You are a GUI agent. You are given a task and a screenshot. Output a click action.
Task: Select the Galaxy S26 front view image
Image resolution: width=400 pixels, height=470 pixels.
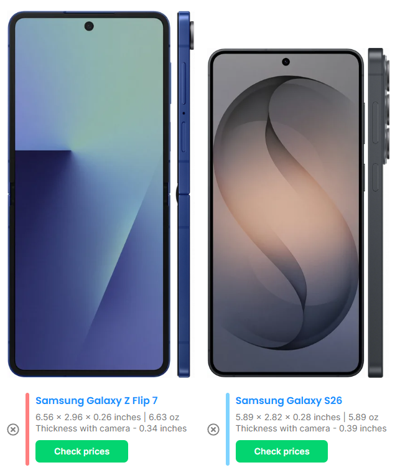(286, 213)
